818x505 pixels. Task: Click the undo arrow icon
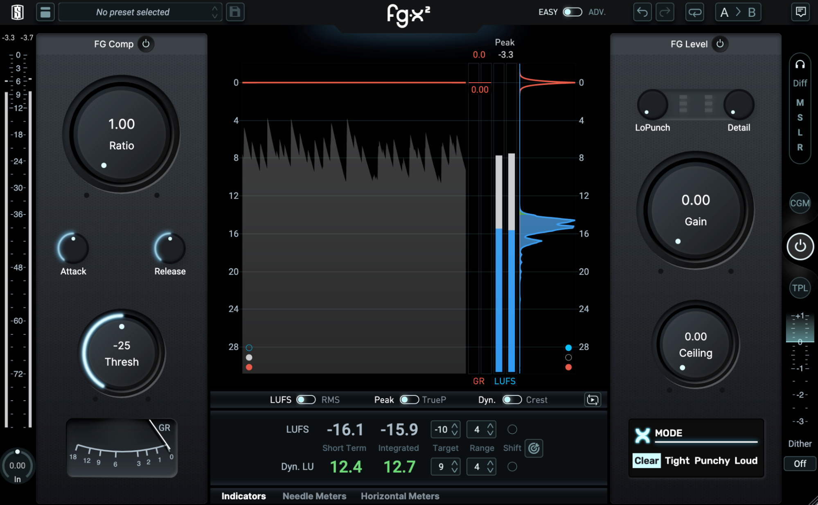[642, 12]
